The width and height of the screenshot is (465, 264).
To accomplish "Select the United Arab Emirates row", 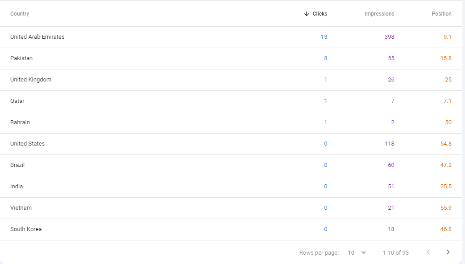I will click(37, 37).
